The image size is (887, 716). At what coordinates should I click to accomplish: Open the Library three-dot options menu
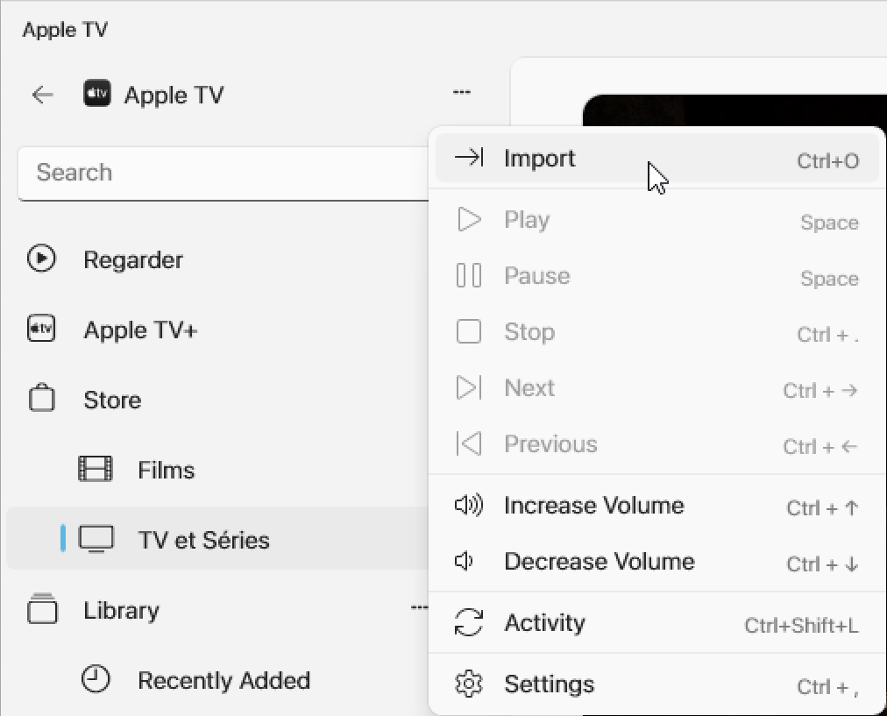tap(419, 608)
